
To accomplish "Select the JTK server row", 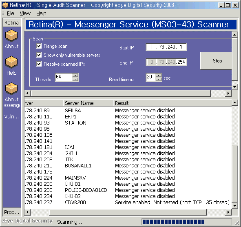I will [x=128, y=160].
